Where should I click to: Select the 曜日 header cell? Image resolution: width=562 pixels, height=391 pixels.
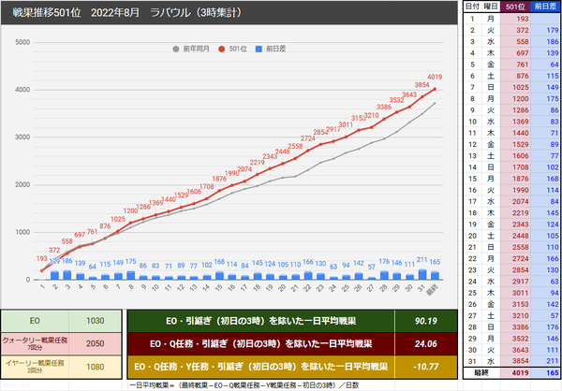(491, 7)
